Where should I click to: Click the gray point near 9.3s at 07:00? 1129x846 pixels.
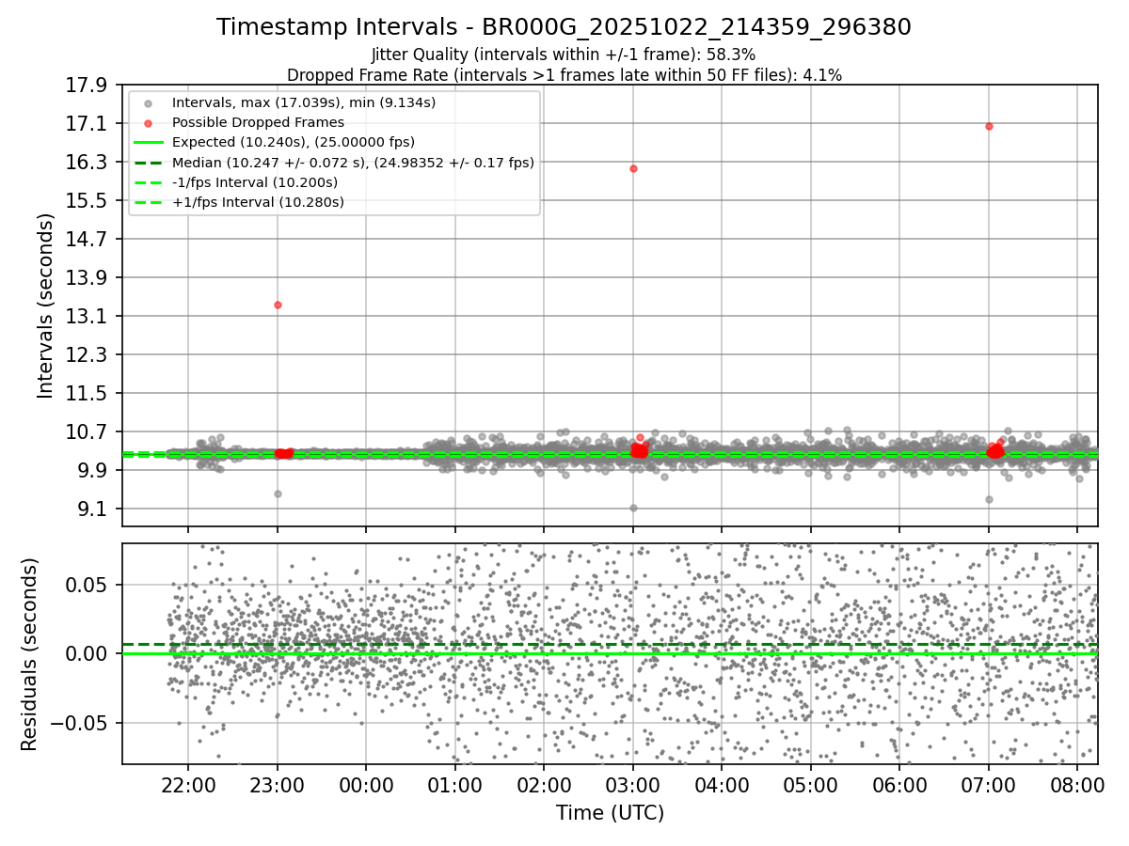click(x=989, y=499)
